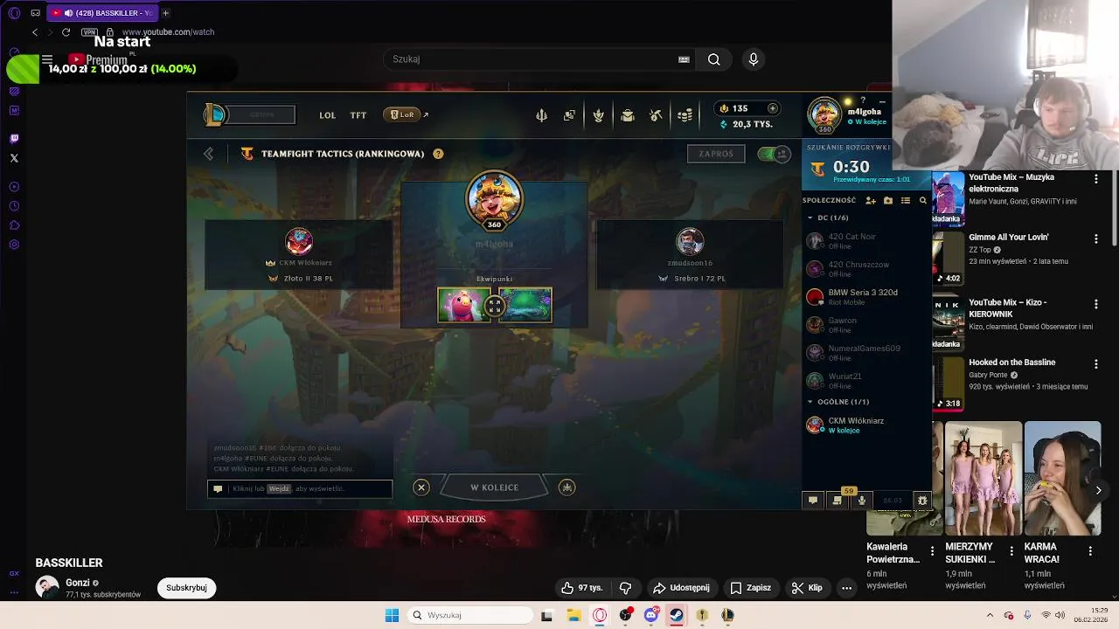Click the search icon in Społeczność header
1119x629 pixels.
click(922, 201)
